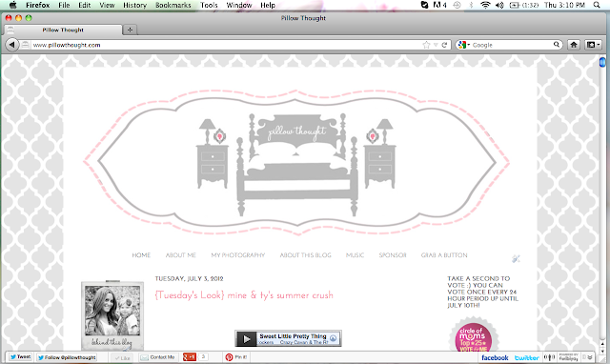Image resolution: width=610 pixels, height=364 pixels.
Task: Switch to the Pillow Thought tab
Action: [63, 30]
